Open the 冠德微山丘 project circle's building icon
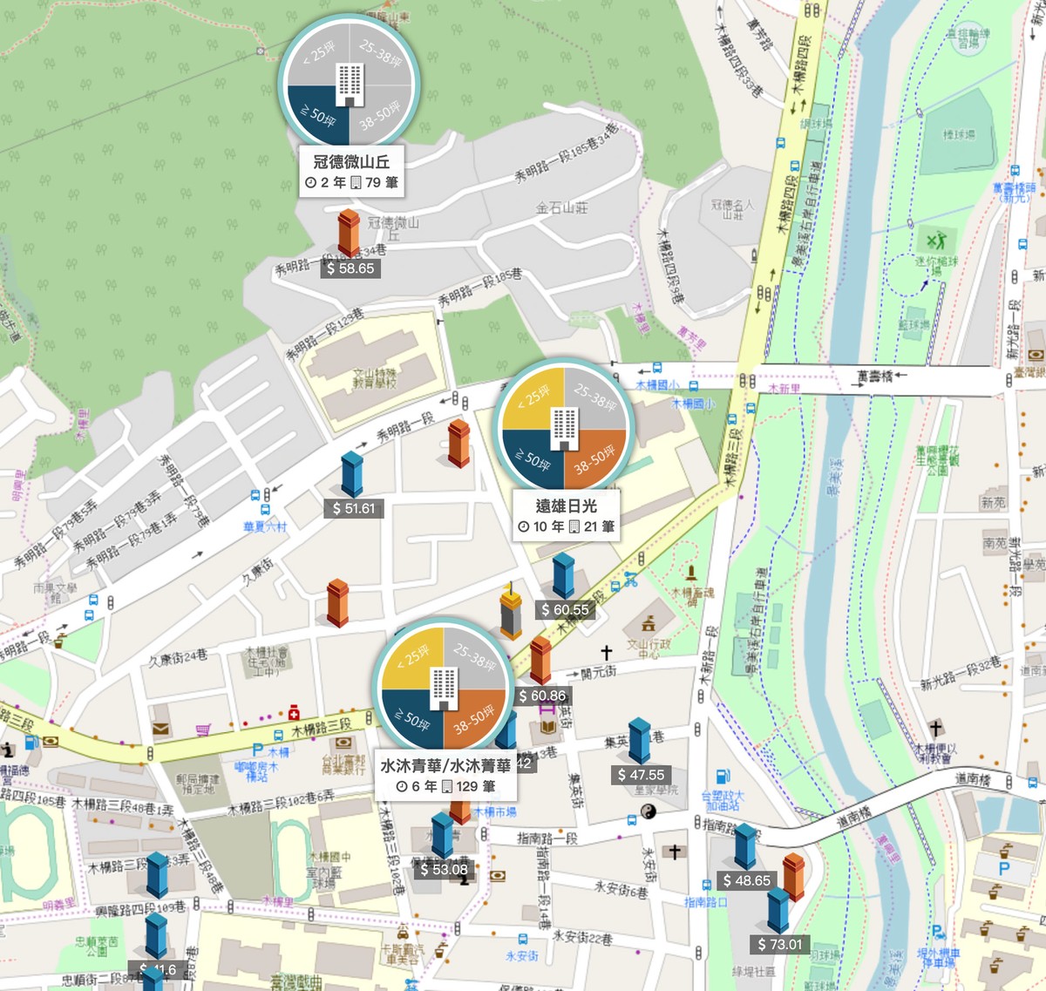The height and width of the screenshot is (991, 1046). [x=350, y=85]
